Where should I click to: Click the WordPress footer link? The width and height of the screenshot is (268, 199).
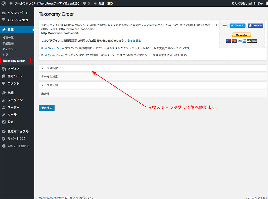point(46,198)
